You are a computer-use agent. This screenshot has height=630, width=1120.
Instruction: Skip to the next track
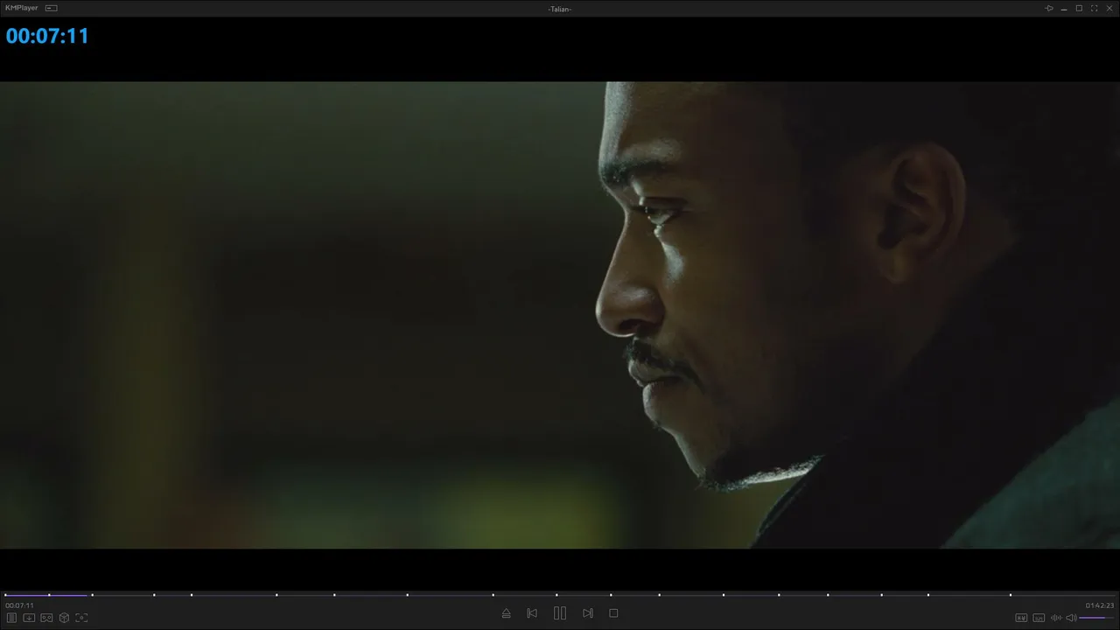pos(588,613)
